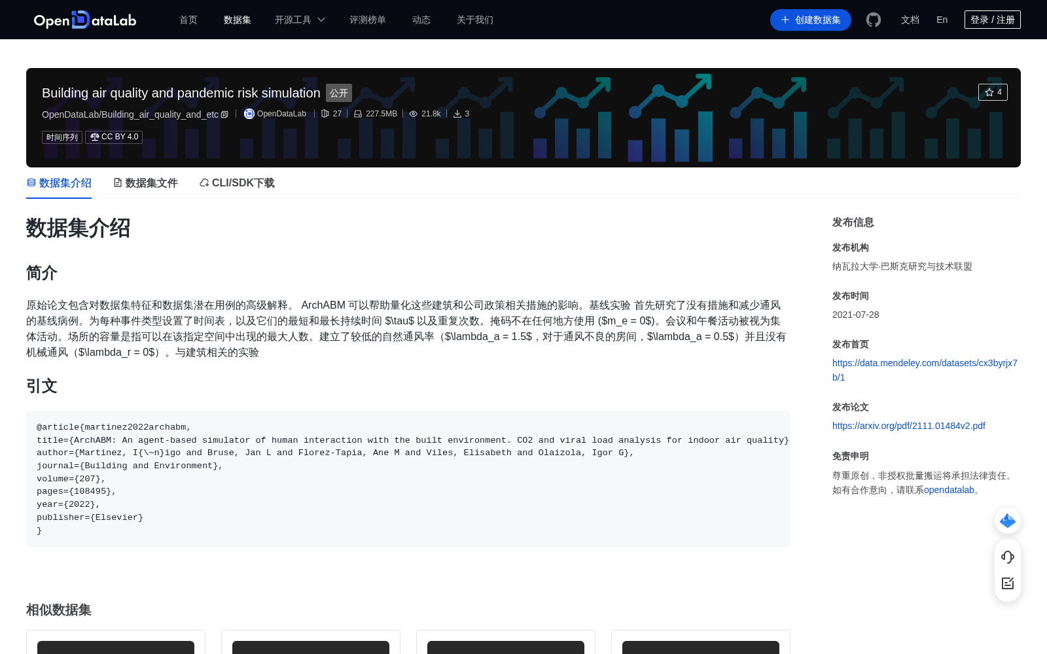Click the OpenDataLab publisher avatar icon
The image size is (1047, 654).
(249, 114)
